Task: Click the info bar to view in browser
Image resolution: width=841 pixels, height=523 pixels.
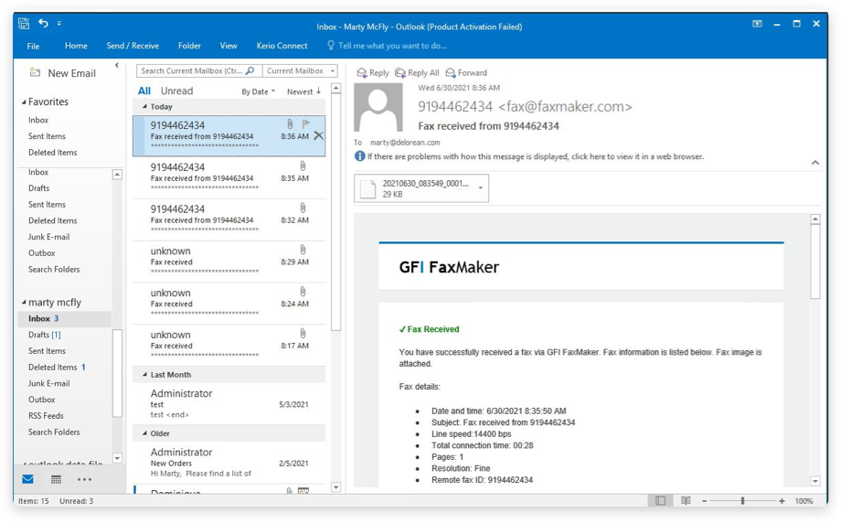Action: tap(529, 156)
